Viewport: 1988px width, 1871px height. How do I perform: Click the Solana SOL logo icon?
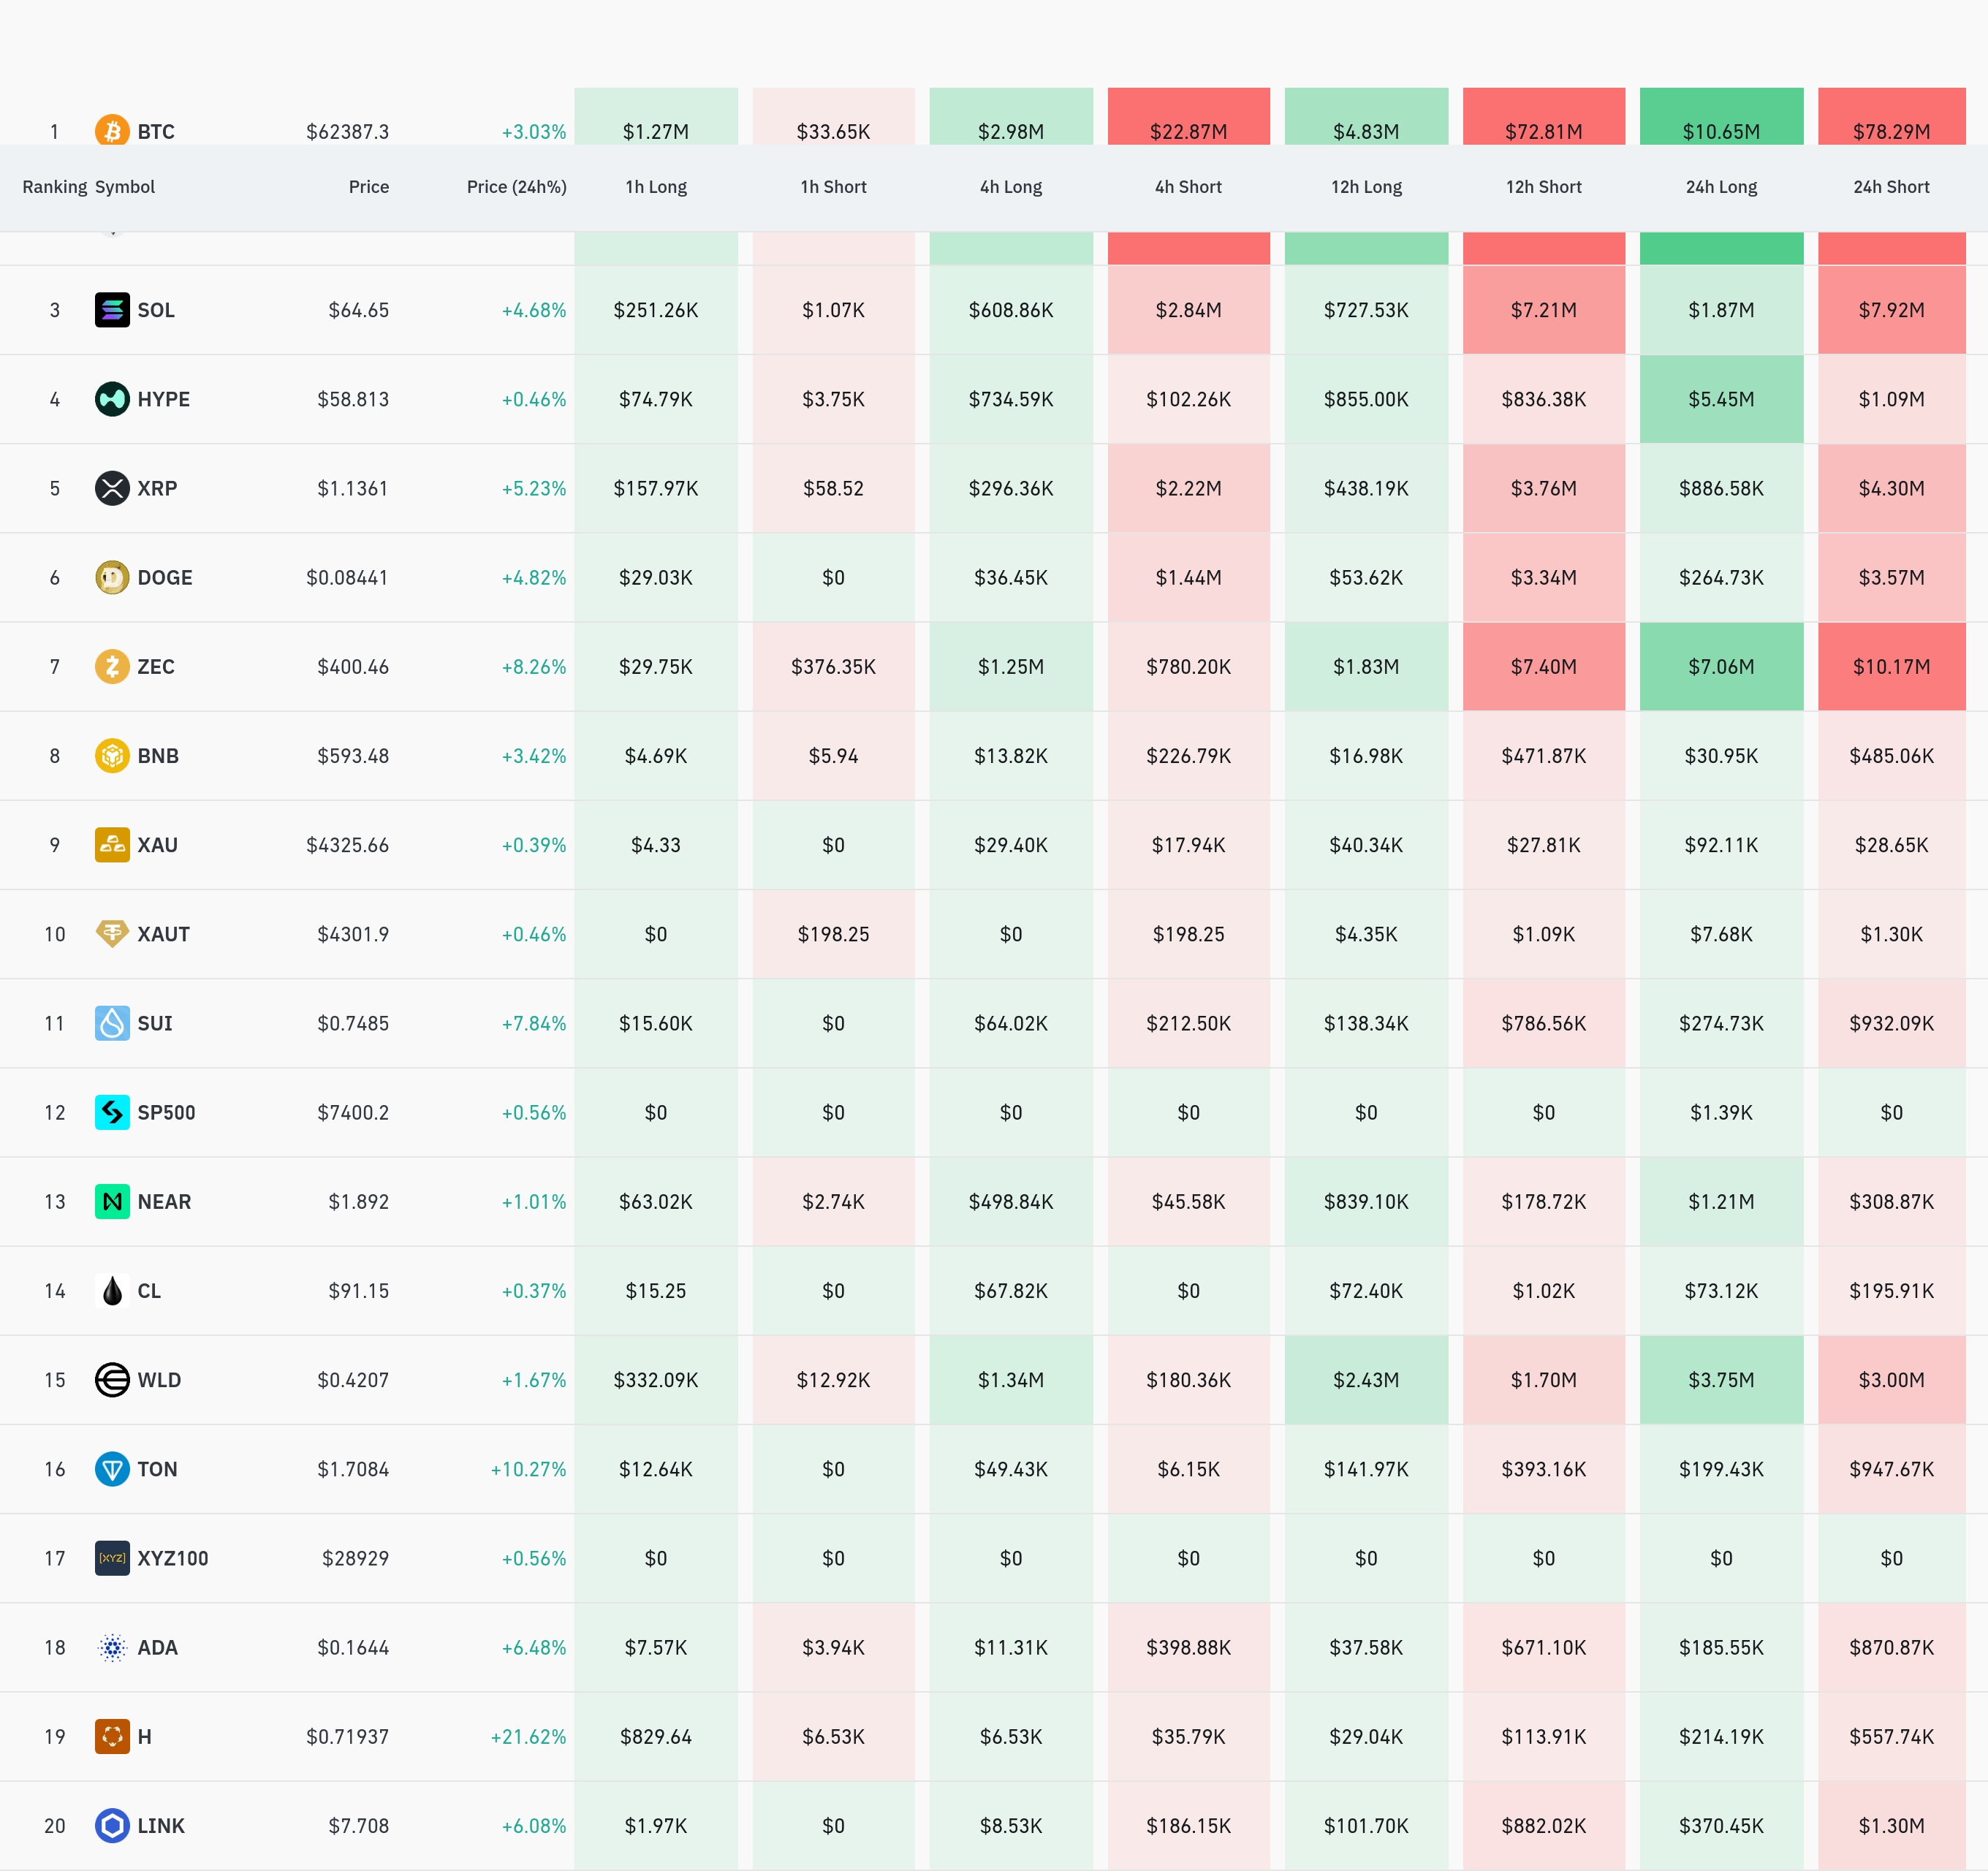click(x=112, y=310)
